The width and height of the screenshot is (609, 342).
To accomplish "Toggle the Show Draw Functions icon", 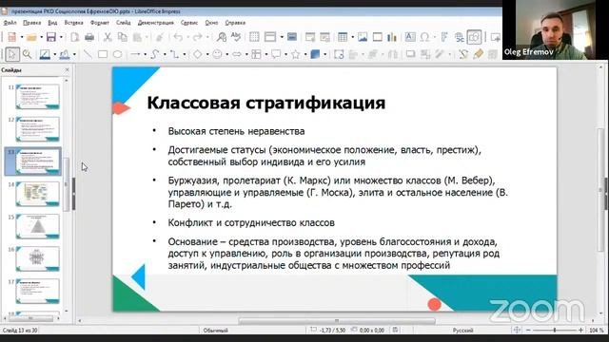I will pos(474,37).
